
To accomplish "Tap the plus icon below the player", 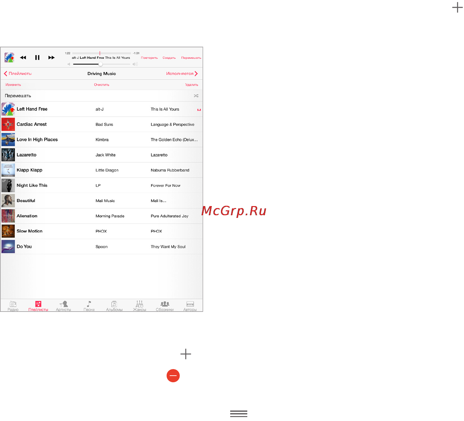I will point(186,354).
